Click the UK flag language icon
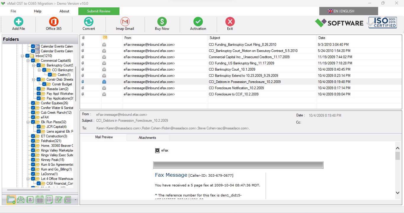 (330, 11)
